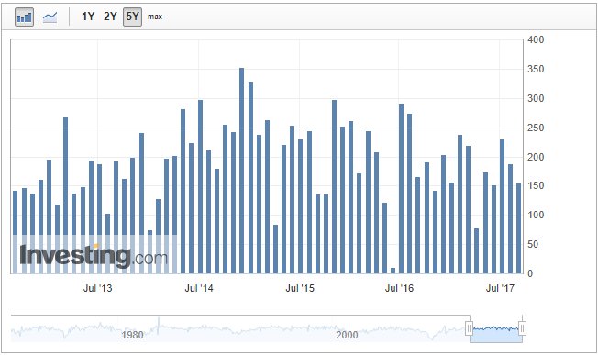
Task: Click the 150 y-axis value
Action: pos(536,185)
